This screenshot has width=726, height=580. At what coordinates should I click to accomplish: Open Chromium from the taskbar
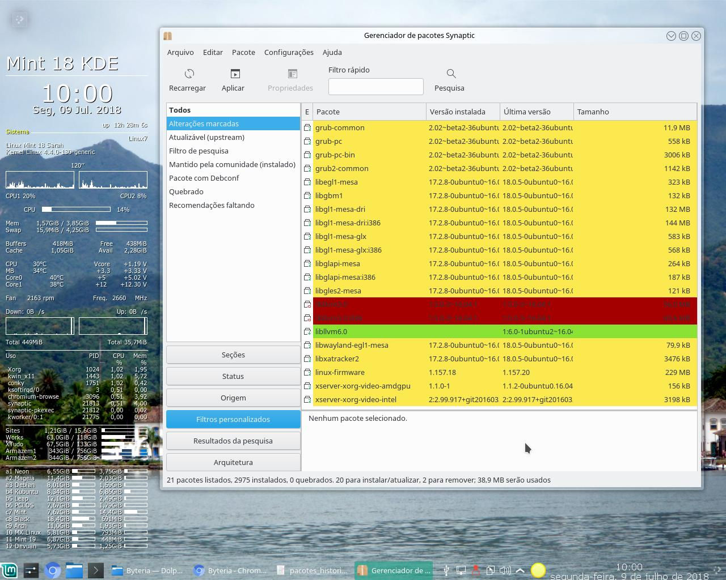52,570
